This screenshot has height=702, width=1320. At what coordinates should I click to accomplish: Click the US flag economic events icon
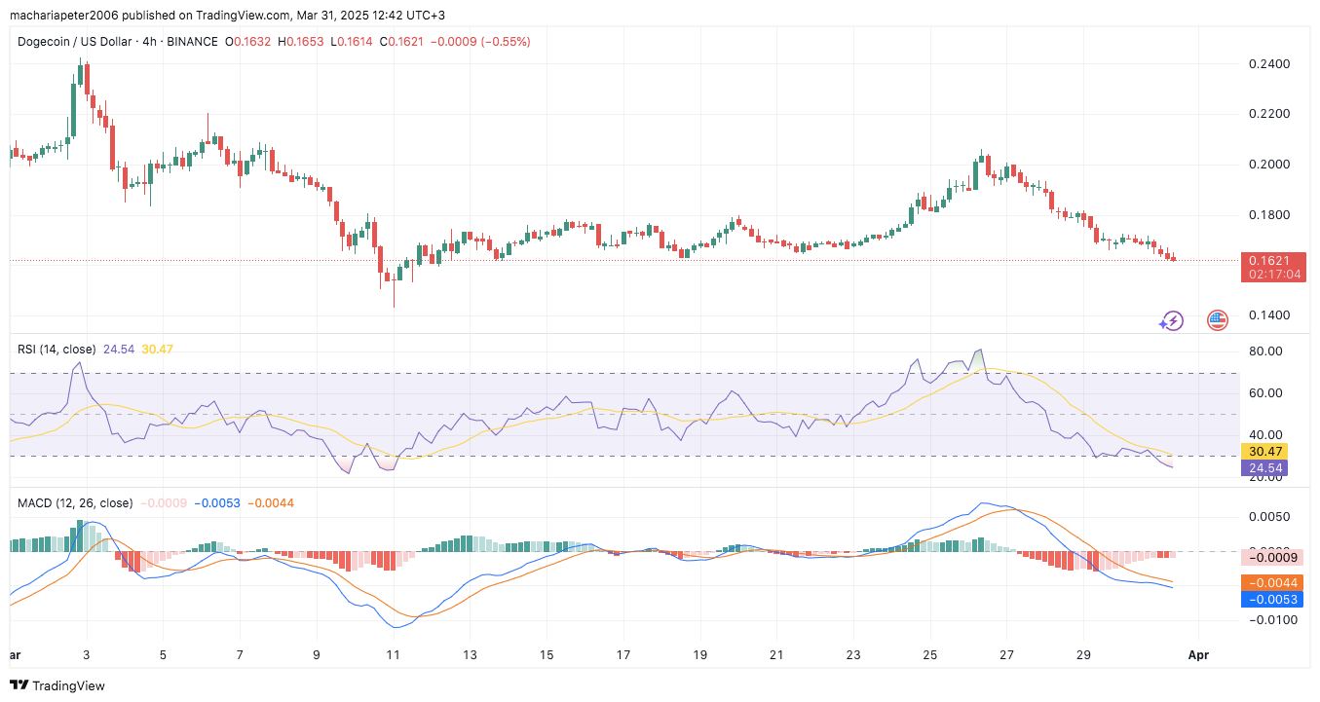click(x=1217, y=320)
